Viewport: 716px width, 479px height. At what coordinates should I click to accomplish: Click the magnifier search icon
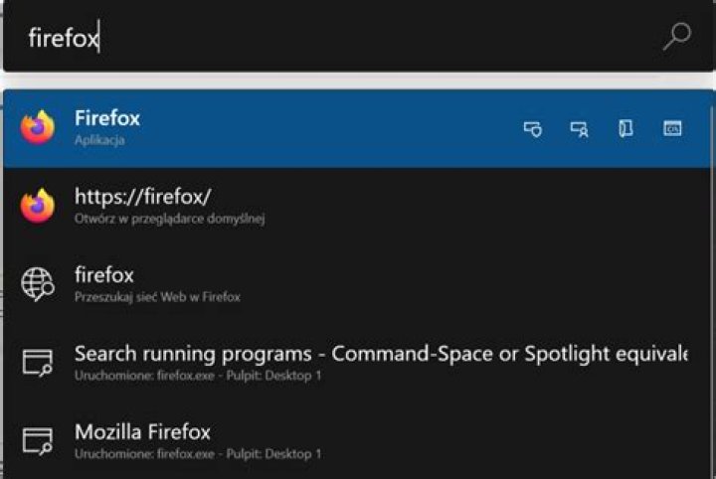tap(677, 37)
